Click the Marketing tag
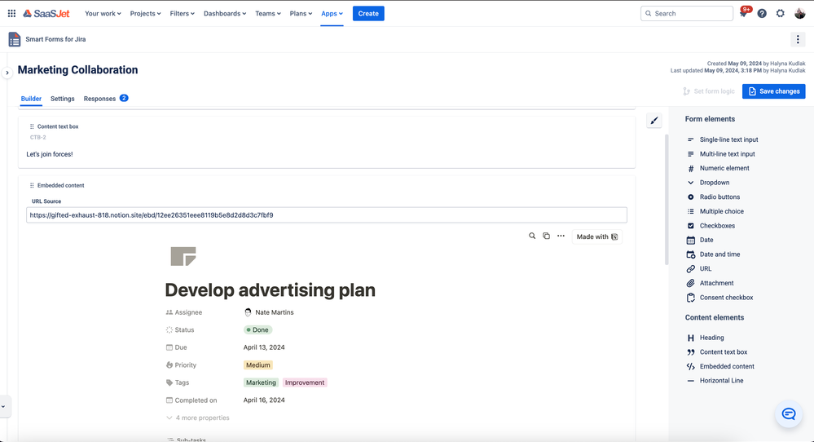 point(261,382)
